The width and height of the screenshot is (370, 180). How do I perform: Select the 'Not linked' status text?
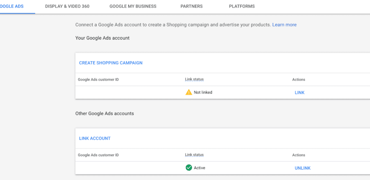pos(203,93)
